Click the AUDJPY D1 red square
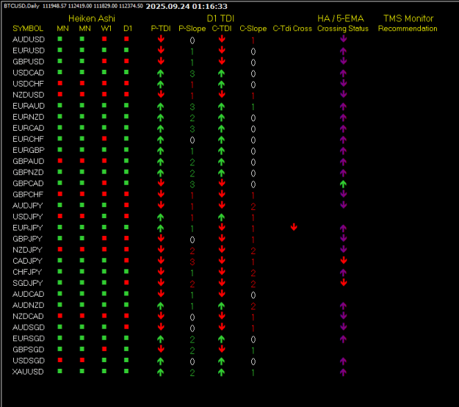 pyautogui.click(x=126, y=205)
